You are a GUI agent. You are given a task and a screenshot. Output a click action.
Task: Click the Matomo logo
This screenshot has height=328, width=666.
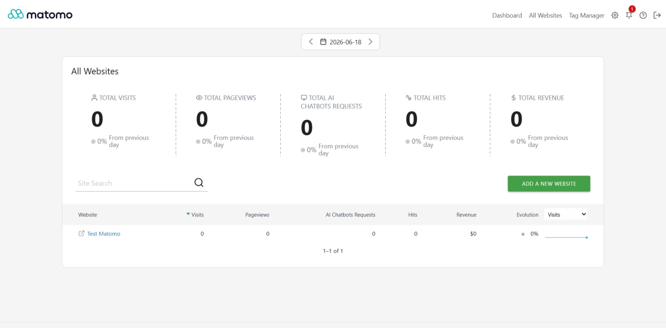40,14
